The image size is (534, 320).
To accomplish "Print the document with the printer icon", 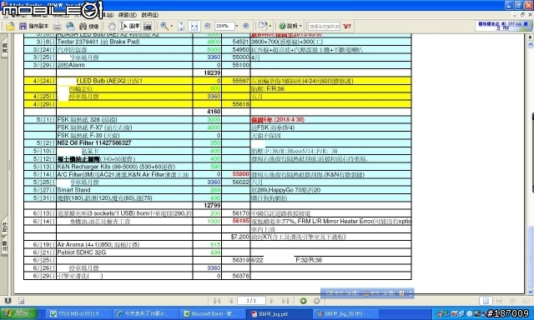I will (58, 26).
